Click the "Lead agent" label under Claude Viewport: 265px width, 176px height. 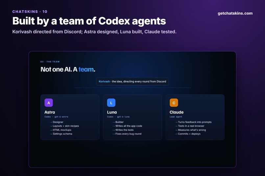pyautogui.click(x=176, y=117)
